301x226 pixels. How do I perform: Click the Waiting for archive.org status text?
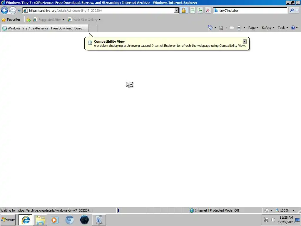(47, 210)
